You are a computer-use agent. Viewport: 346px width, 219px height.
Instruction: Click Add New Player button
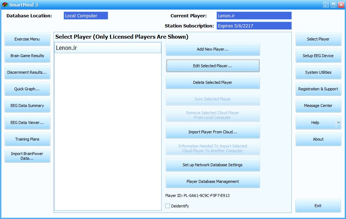click(213, 49)
